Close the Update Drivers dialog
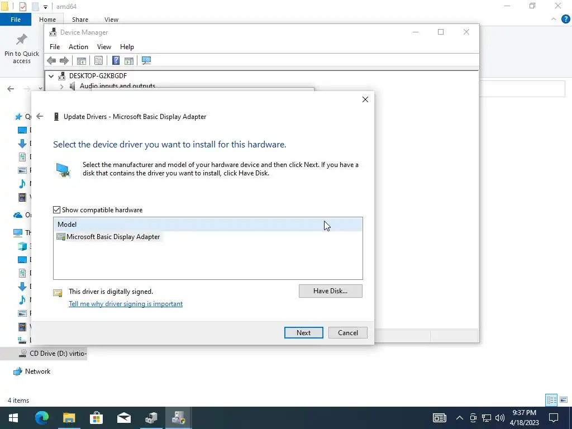The width and height of the screenshot is (572, 429). pos(365,99)
